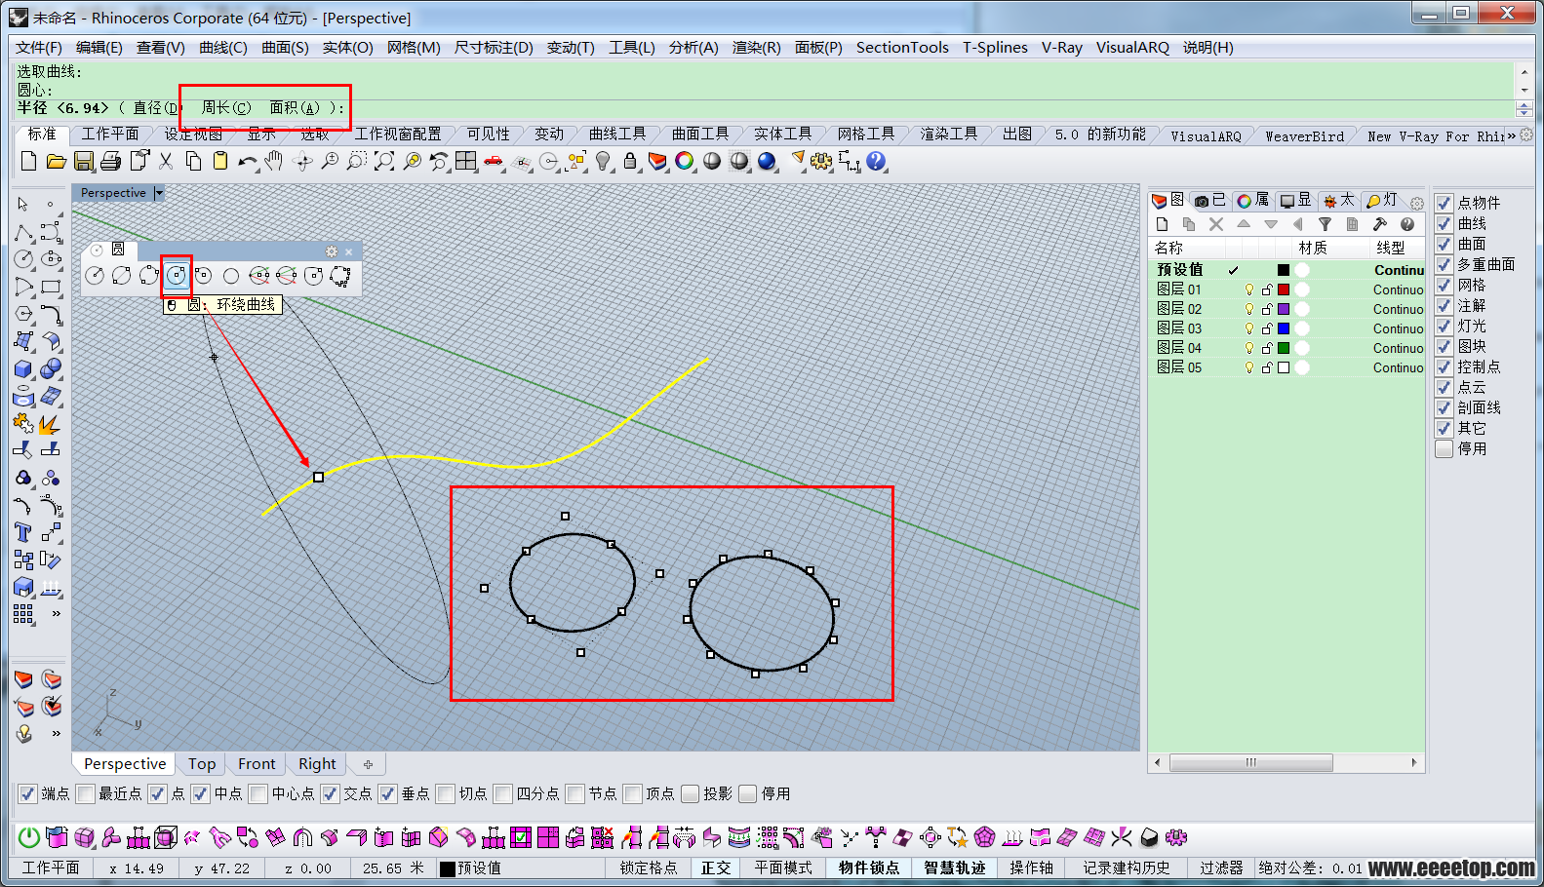Expand the left sidebar overflow chevron below the array tool
The height and width of the screenshot is (887, 1544).
coord(56,613)
